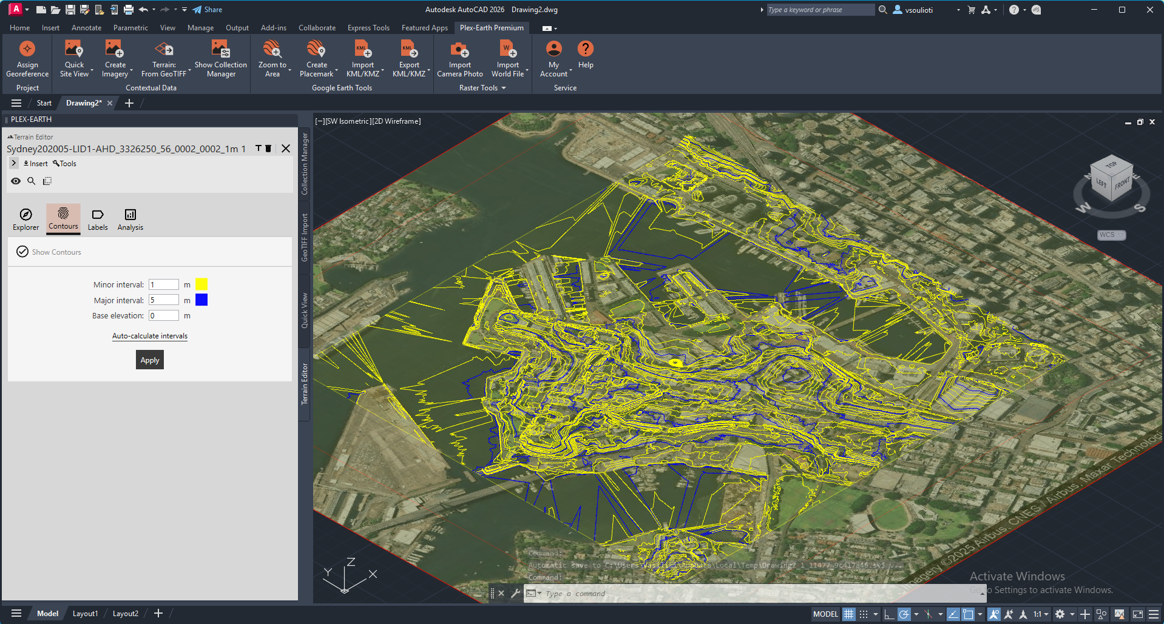This screenshot has height=624, width=1164.
Task: Click Create Imagery tool
Action: click(115, 59)
